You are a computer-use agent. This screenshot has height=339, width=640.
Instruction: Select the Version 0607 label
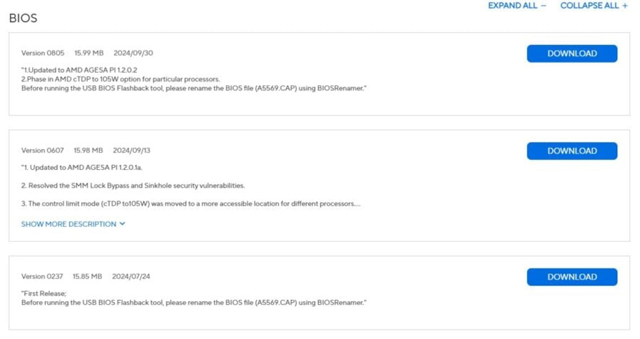coord(42,150)
